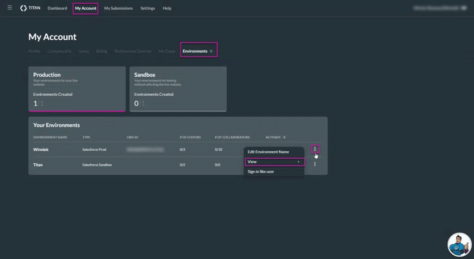Image resolution: width=474 pixels, height=259 pixels.
Task: Click the 0/3 editors value
Action: 182,149
